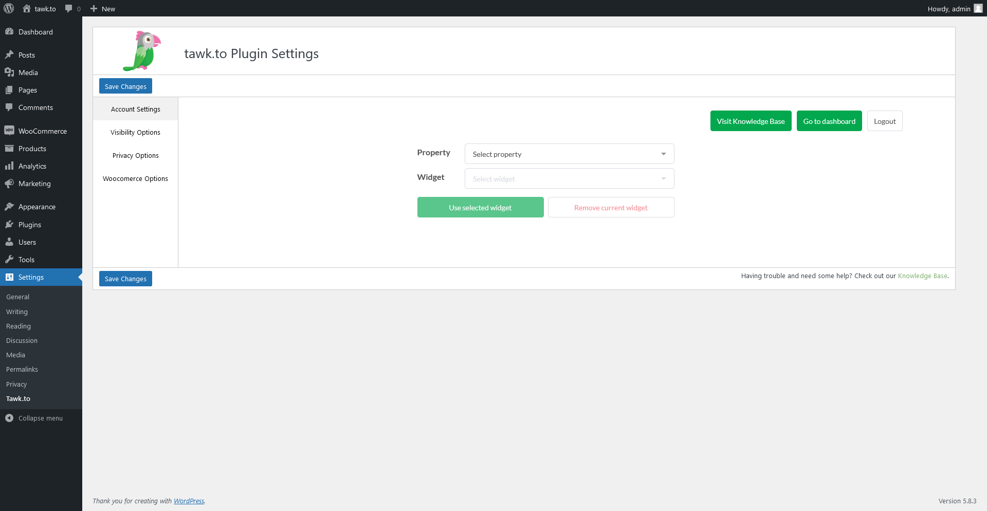Image resolution: width=987 pixels, height=511 pixels.
Task: Open the Privacy Options tab
Action: [x=135, y=155]
